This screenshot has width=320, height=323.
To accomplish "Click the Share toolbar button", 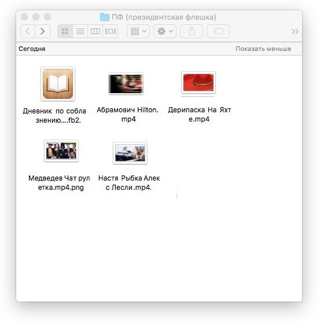I will [x=192, y=31].
